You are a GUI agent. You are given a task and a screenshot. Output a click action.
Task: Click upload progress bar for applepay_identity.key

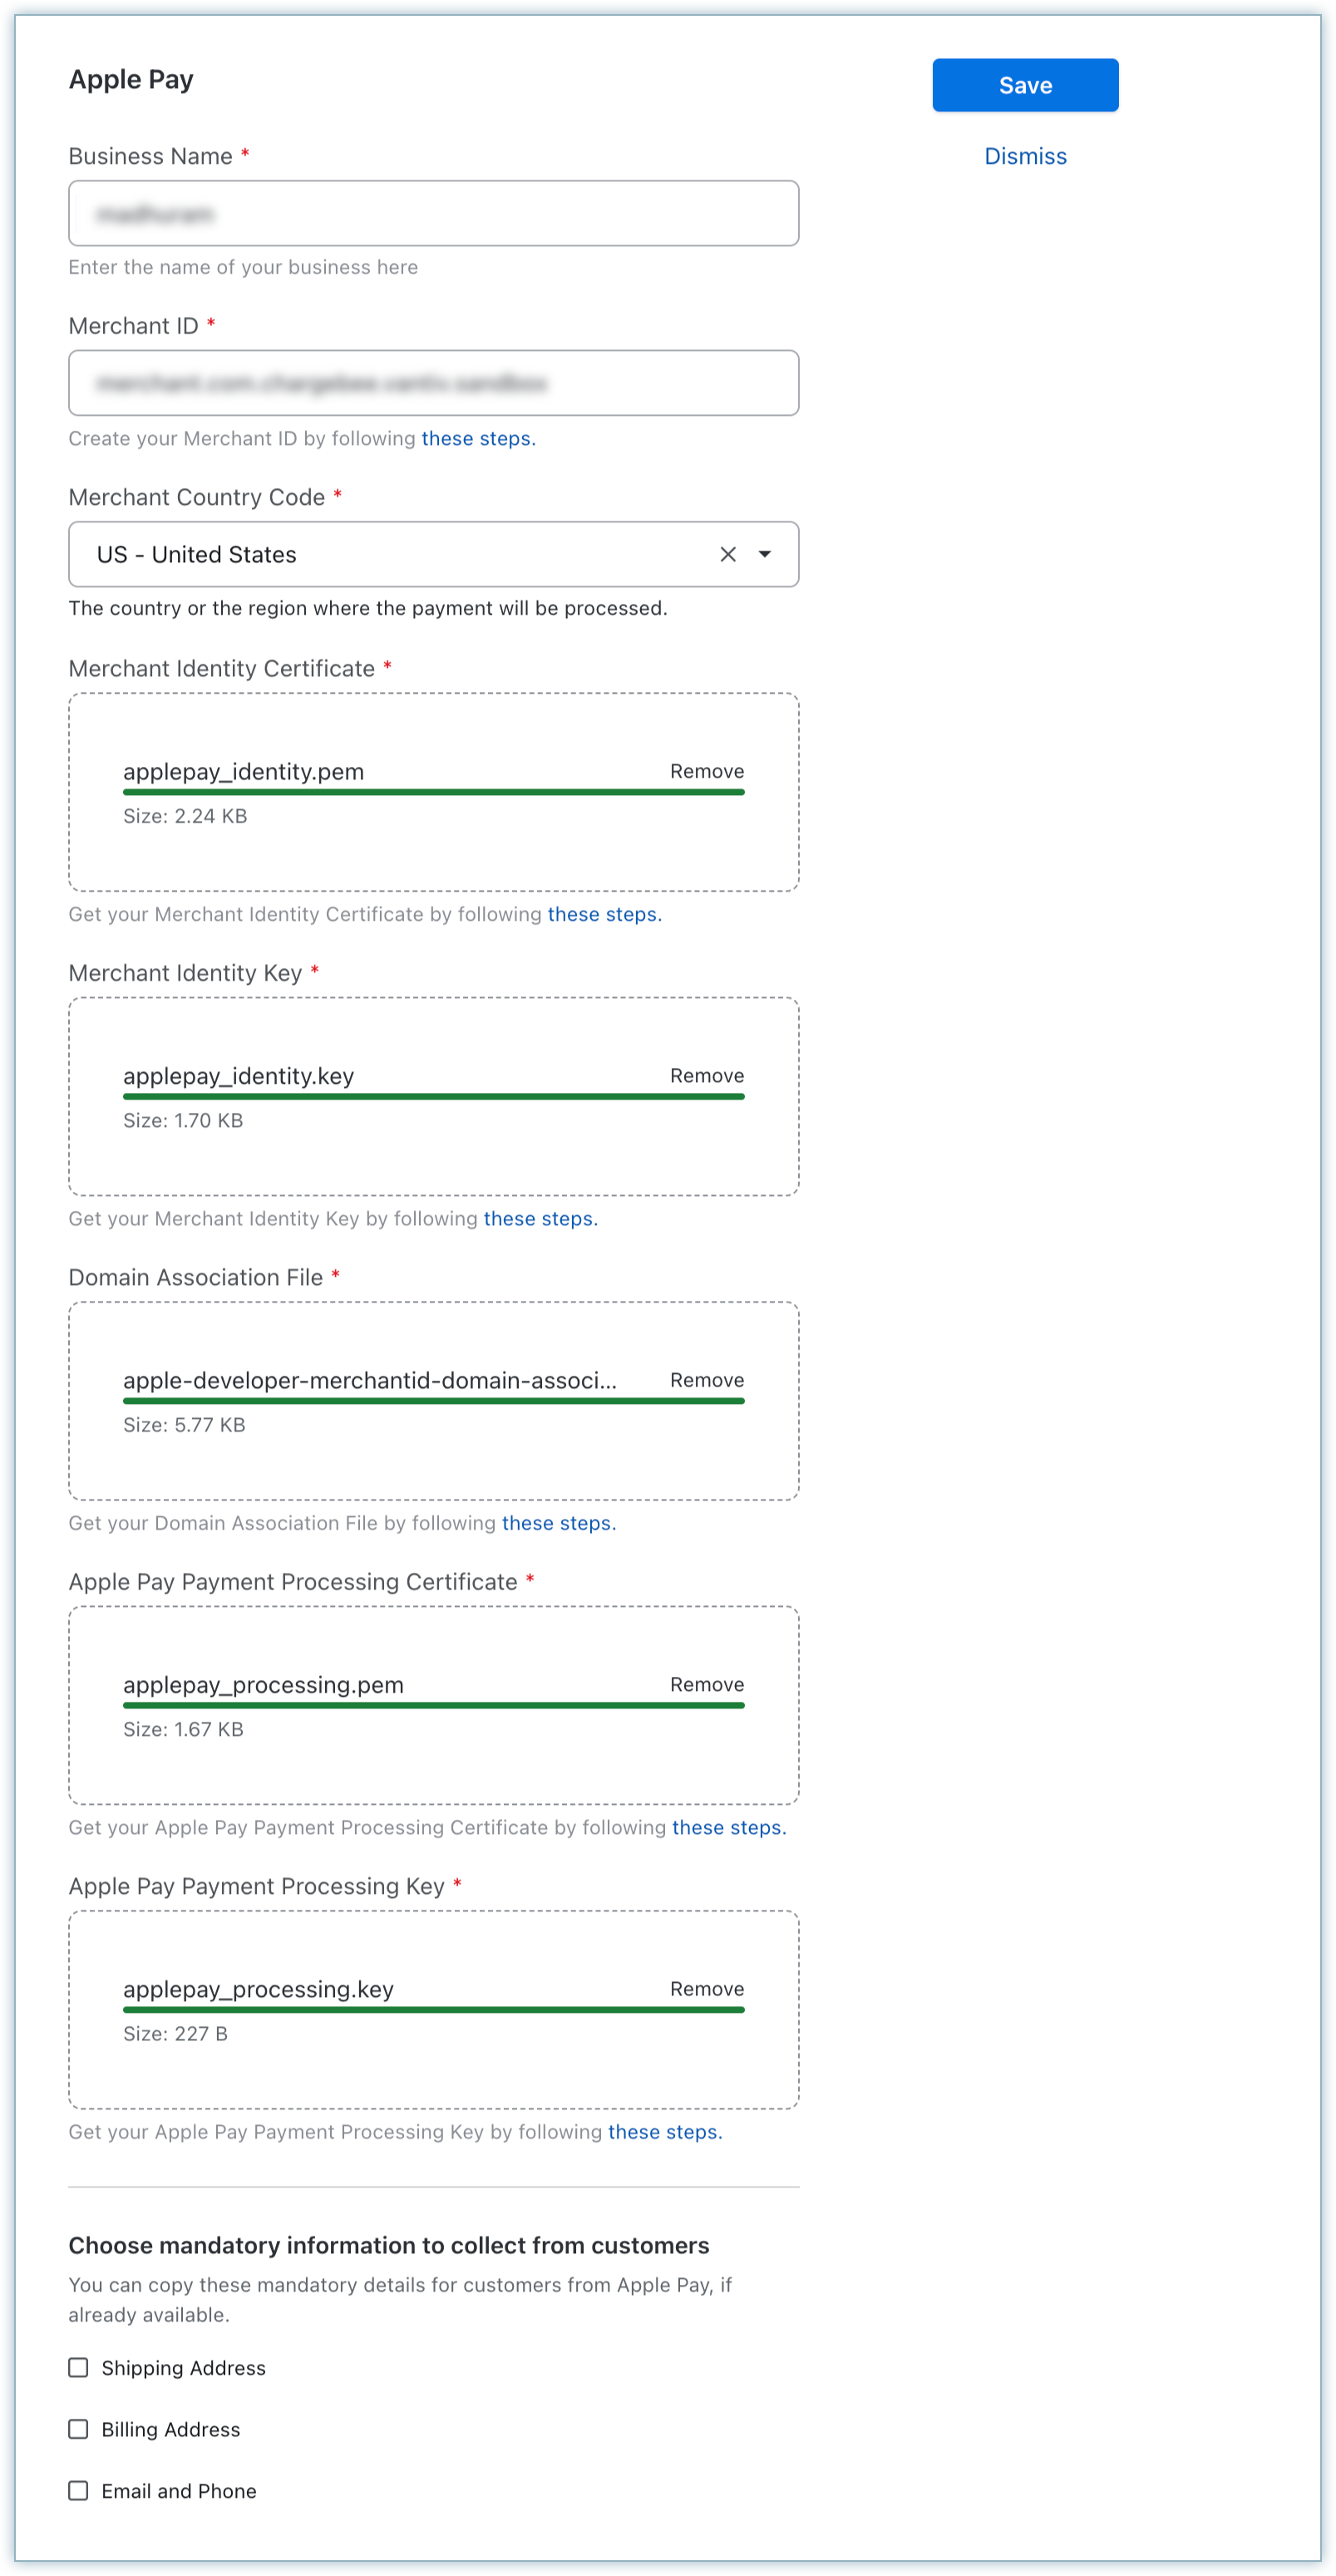point(434,1097)
